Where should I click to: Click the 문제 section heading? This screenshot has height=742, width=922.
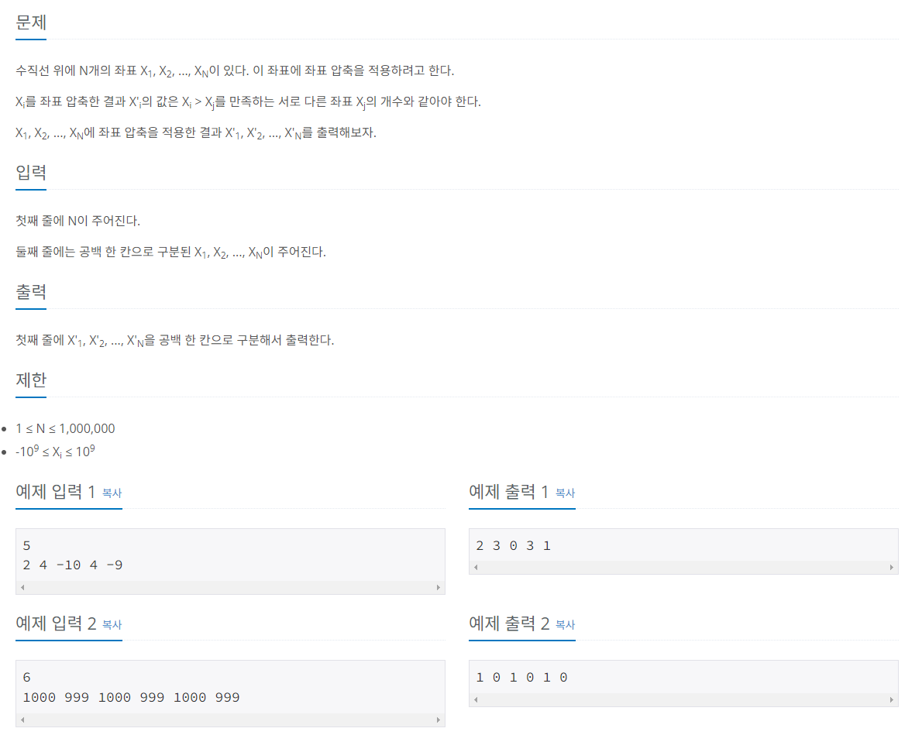pyautogui.click(x=31, y=22)
